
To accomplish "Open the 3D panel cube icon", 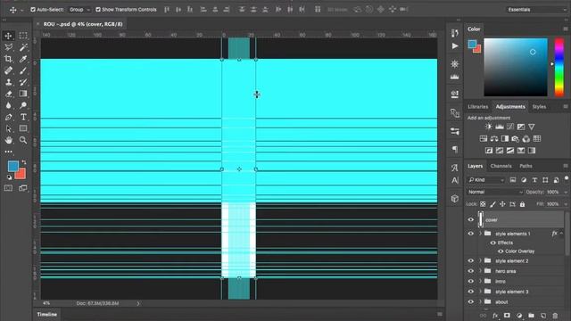I will pos(455,199).
